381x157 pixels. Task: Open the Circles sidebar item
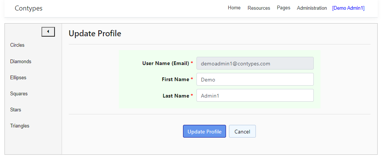(17, 45)
